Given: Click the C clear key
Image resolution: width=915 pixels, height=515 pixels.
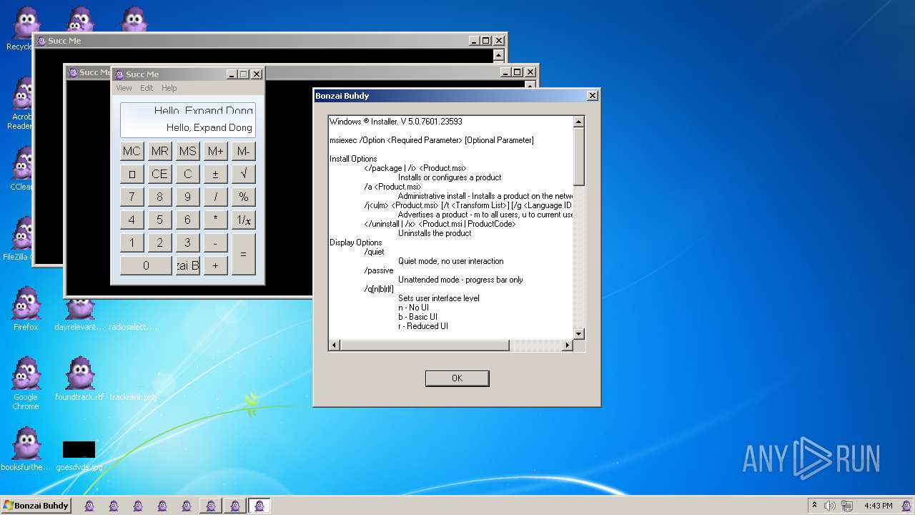Looking at the screenshot, I should click(x=187, y=174).
